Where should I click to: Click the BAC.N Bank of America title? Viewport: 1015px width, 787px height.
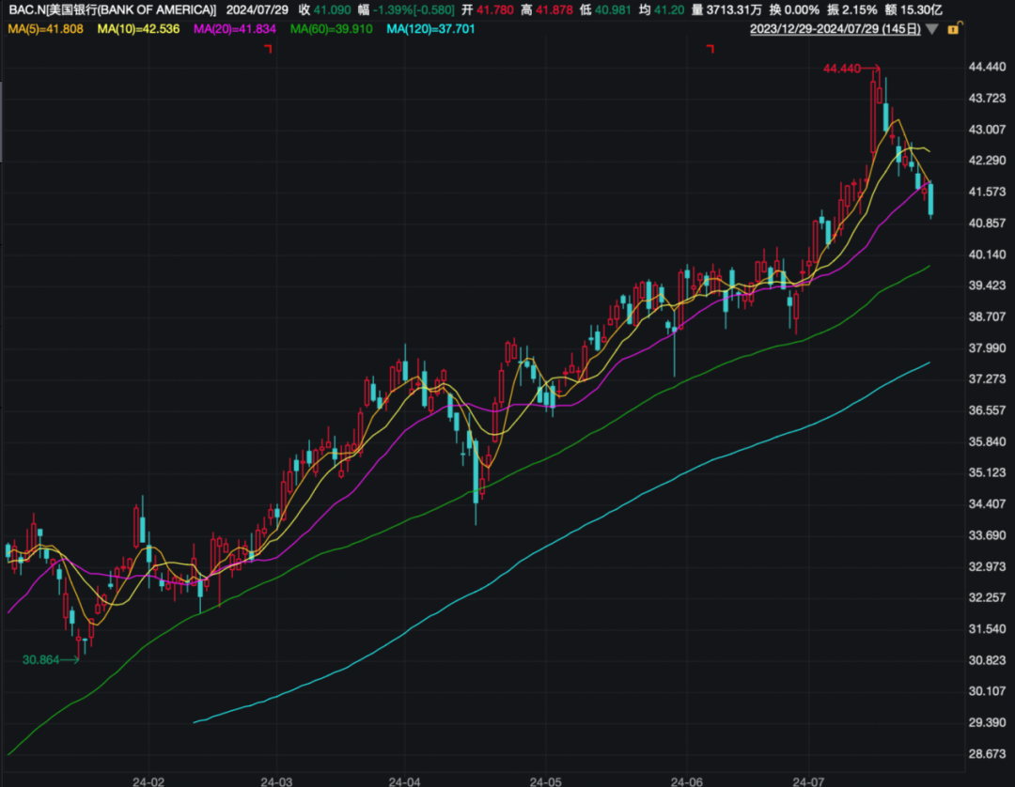tap(112, 9)
